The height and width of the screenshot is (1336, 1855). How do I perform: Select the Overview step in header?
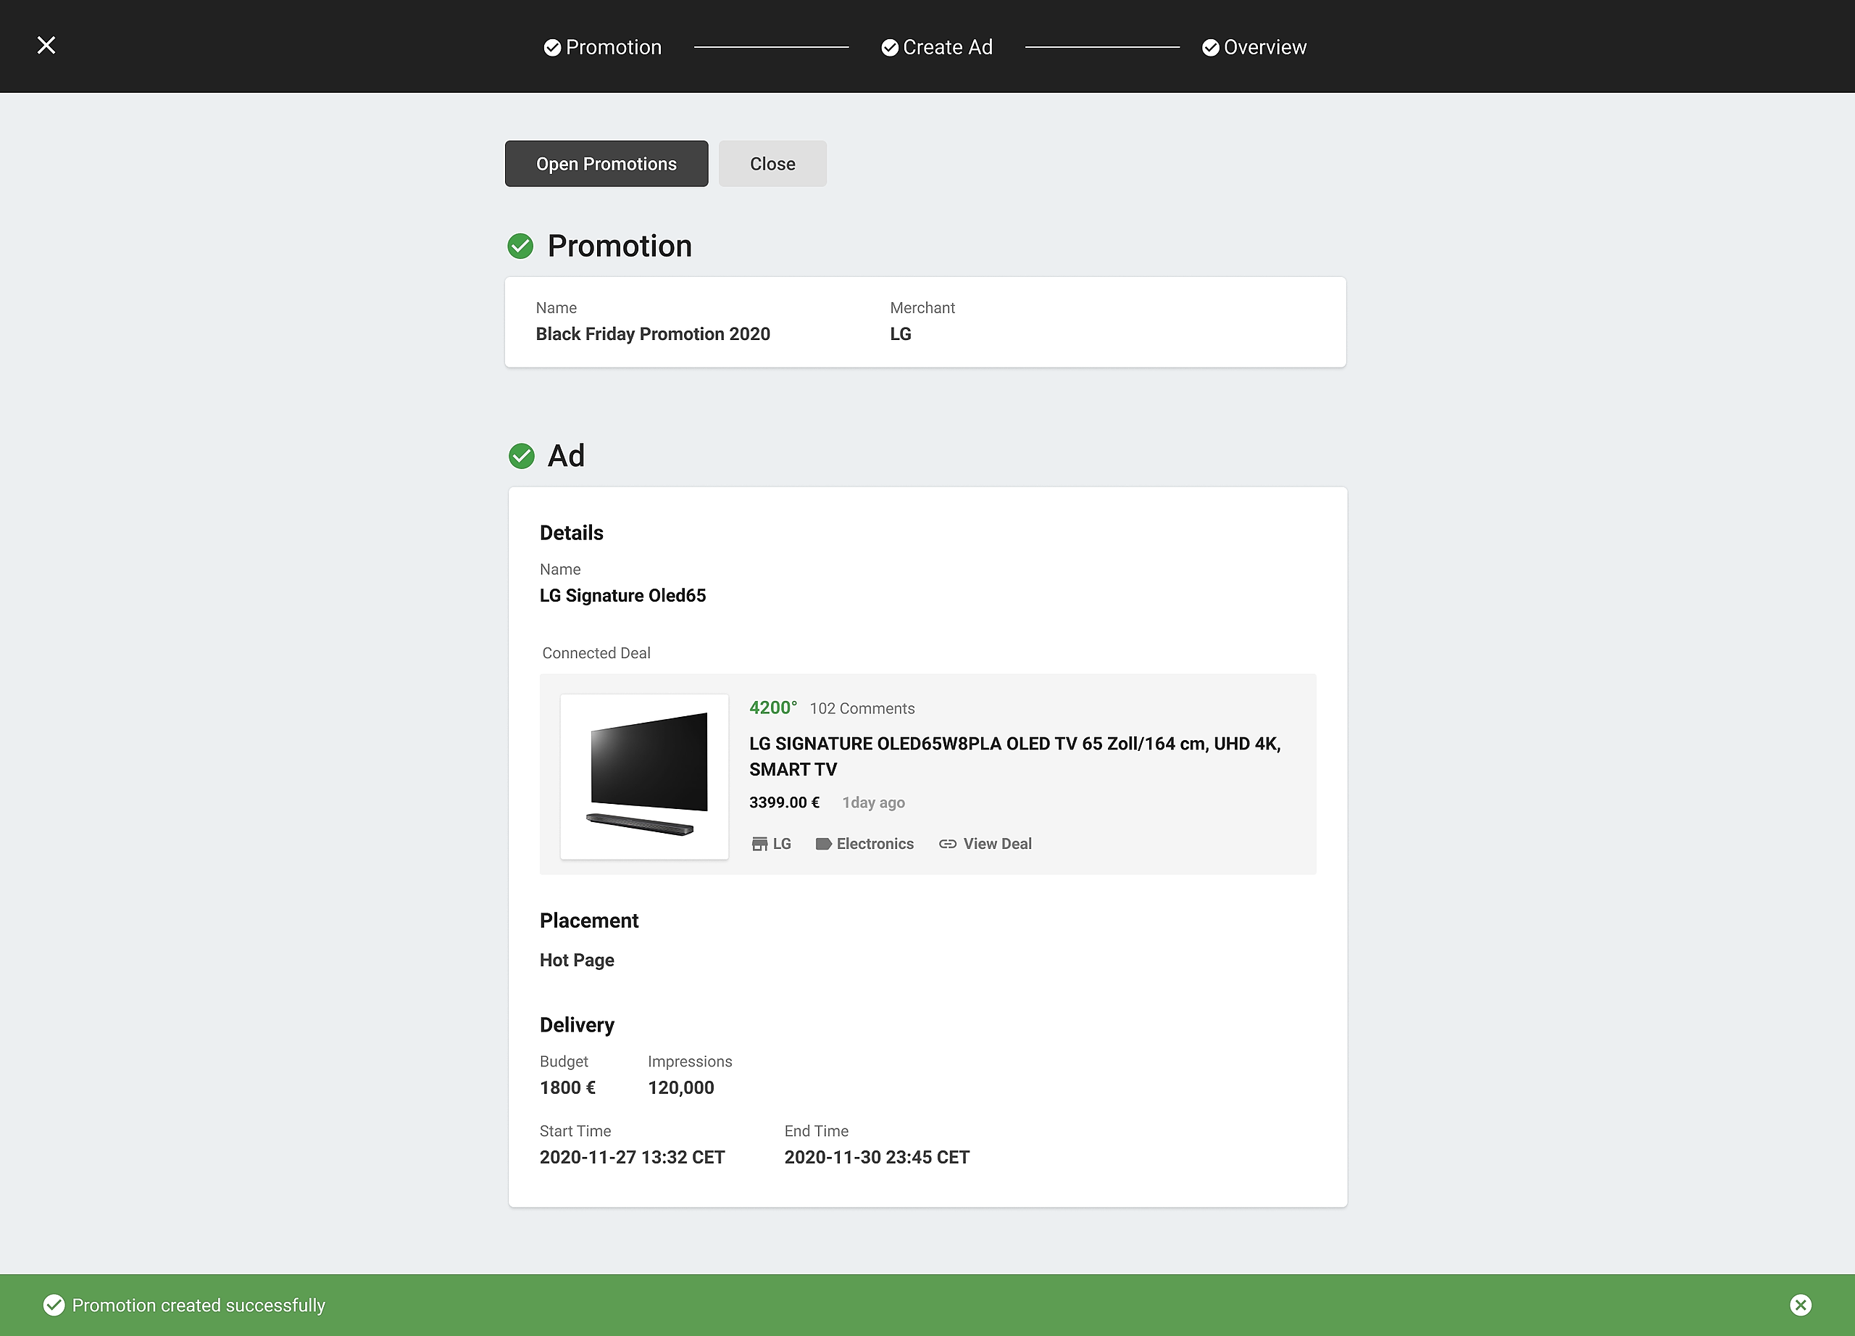point(1254,47)
